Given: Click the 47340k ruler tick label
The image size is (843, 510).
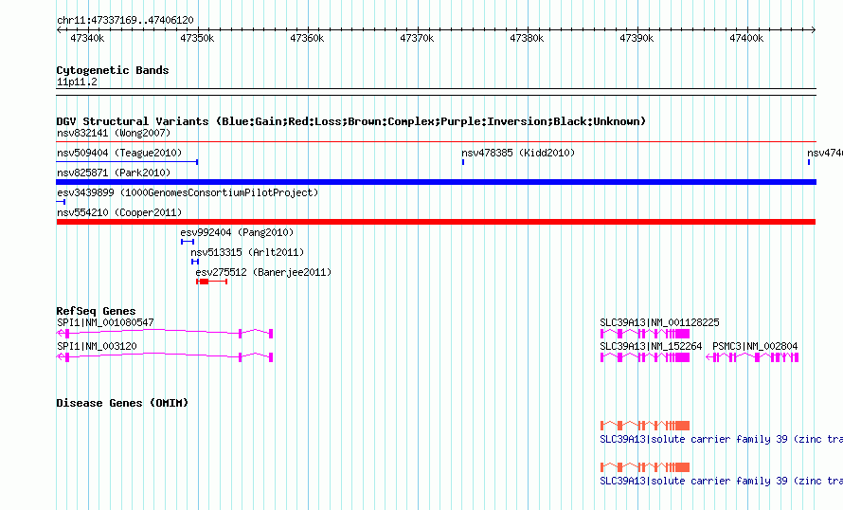Looking at the screenshot, I should tap(87, 38).
